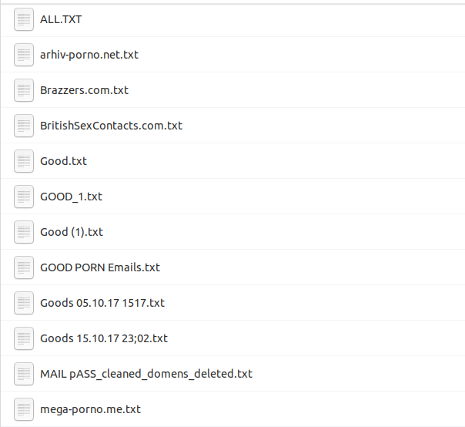Select the arhiv-porno.net.txt file icon
The width and height of the screenshot is (465, 427).
24,55
